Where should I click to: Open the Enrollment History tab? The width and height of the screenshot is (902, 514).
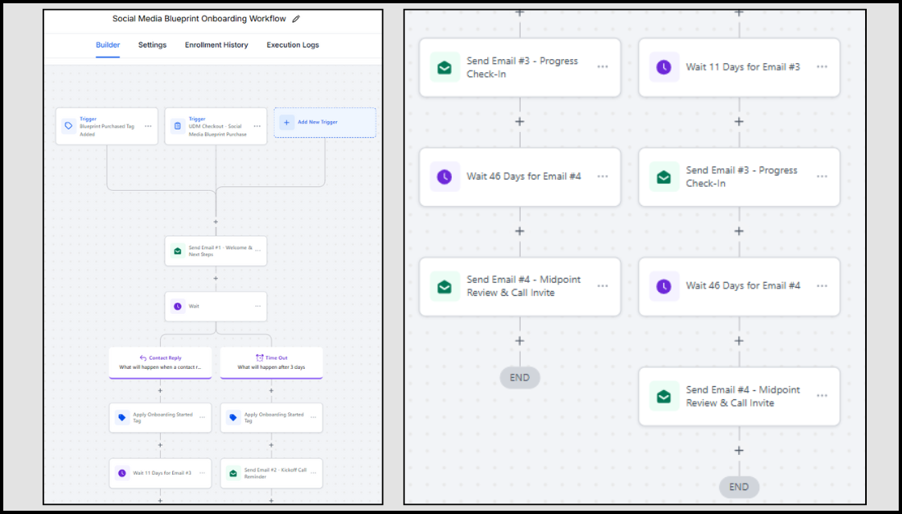pos(216,45)
